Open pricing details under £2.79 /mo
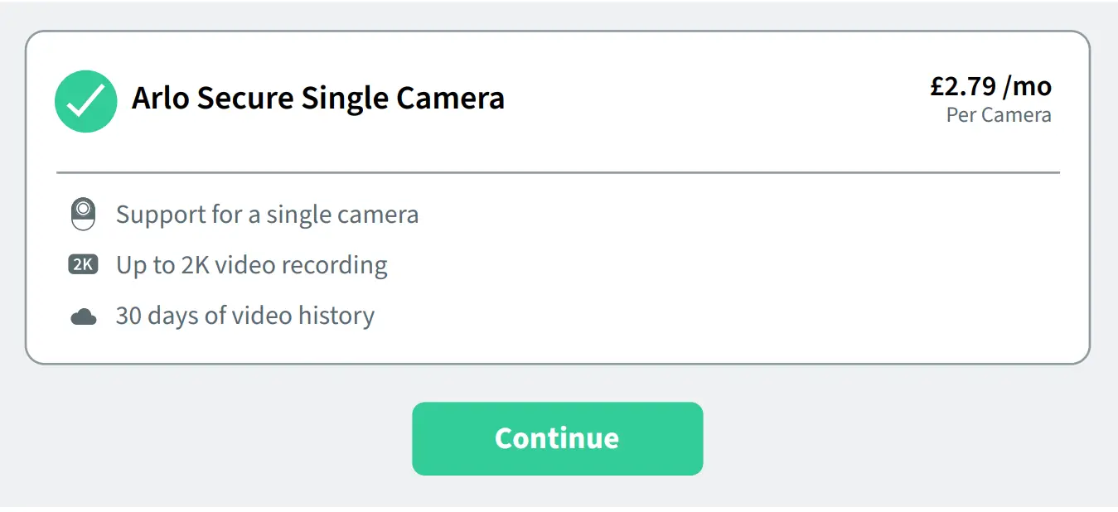Viewport: 1118px width, 512px height. click(x=991, y=85)
